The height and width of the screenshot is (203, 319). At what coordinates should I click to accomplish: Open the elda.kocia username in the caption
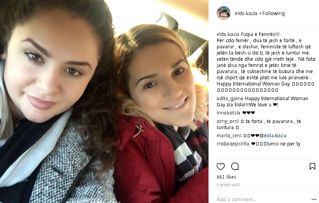coord(228,34)
